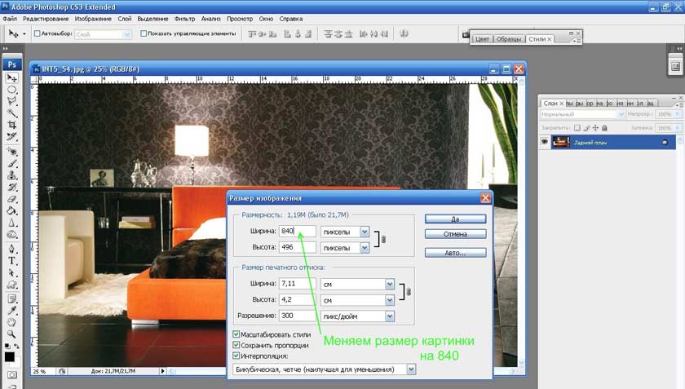685x389 pixels.
Task: Select the Crop tool
Action: point(12,124)
